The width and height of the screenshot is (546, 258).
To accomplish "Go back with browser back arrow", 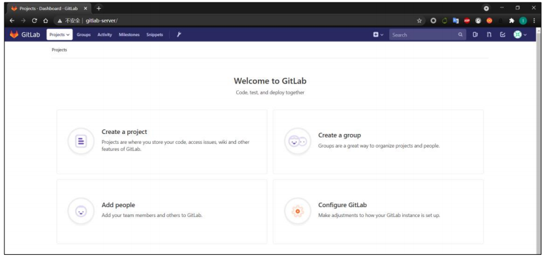I will (x=12, y=20).
